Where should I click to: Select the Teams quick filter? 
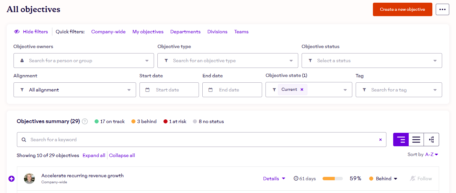tap(241, 32)
